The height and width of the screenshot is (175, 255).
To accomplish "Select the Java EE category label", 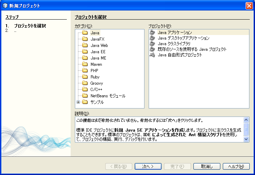I will pos(98,51).
